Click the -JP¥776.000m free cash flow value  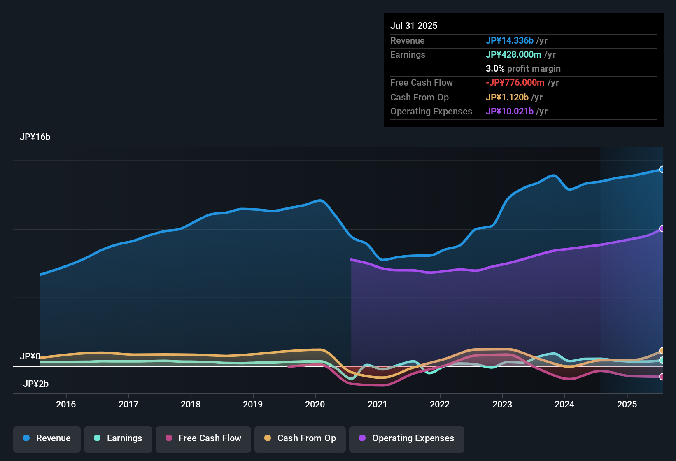click(515, 82)
